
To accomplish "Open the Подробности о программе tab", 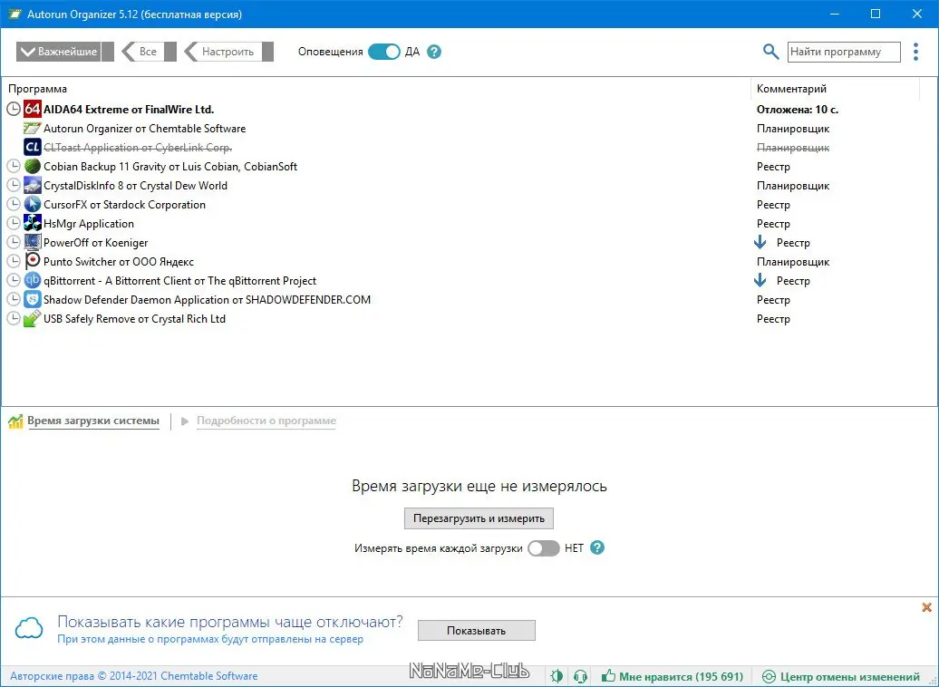I will (266, 421).
